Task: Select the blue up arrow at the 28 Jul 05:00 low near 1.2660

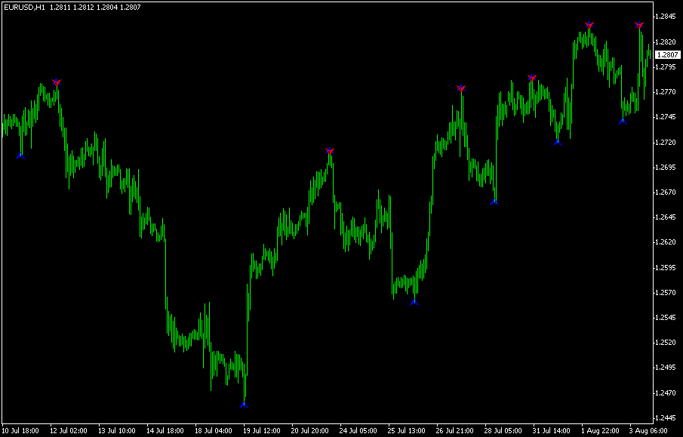Action: point(494,202)
